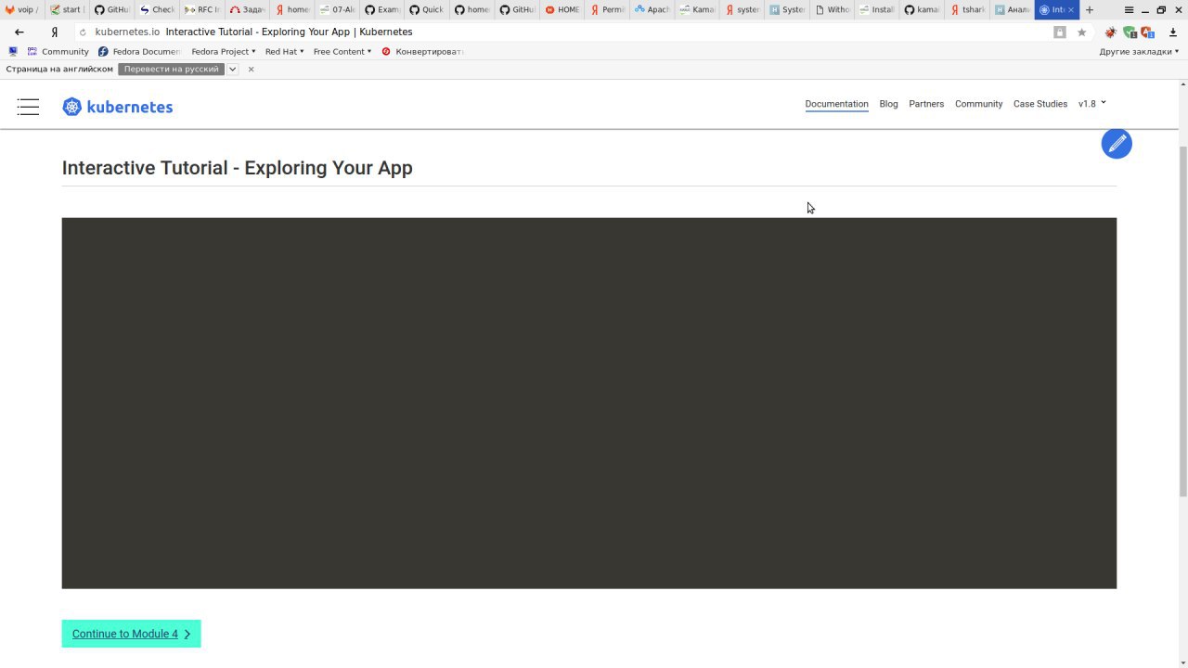This screenshot has height=668, width=1188.
Task: Click the Yandex "Я" home button
Action: pyautogui.click(x=55, y=32)
